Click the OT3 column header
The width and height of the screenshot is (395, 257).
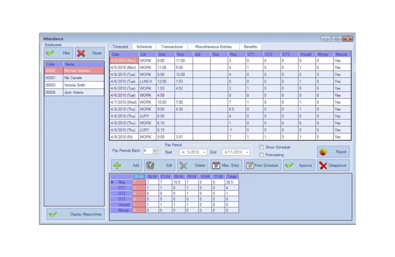(x=290, y=54)
